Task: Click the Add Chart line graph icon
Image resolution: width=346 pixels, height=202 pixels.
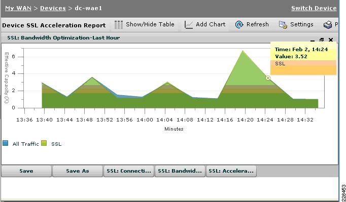Action: 188,25
